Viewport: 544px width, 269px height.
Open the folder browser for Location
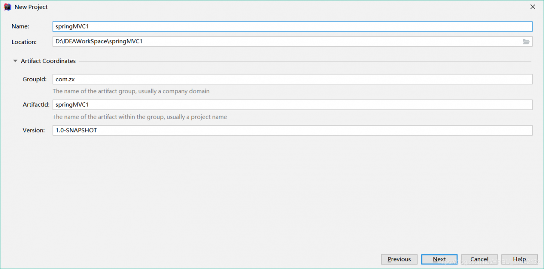click(526, 42)
